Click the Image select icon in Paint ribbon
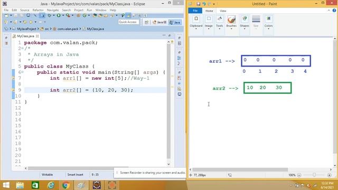 pos(209,19)
